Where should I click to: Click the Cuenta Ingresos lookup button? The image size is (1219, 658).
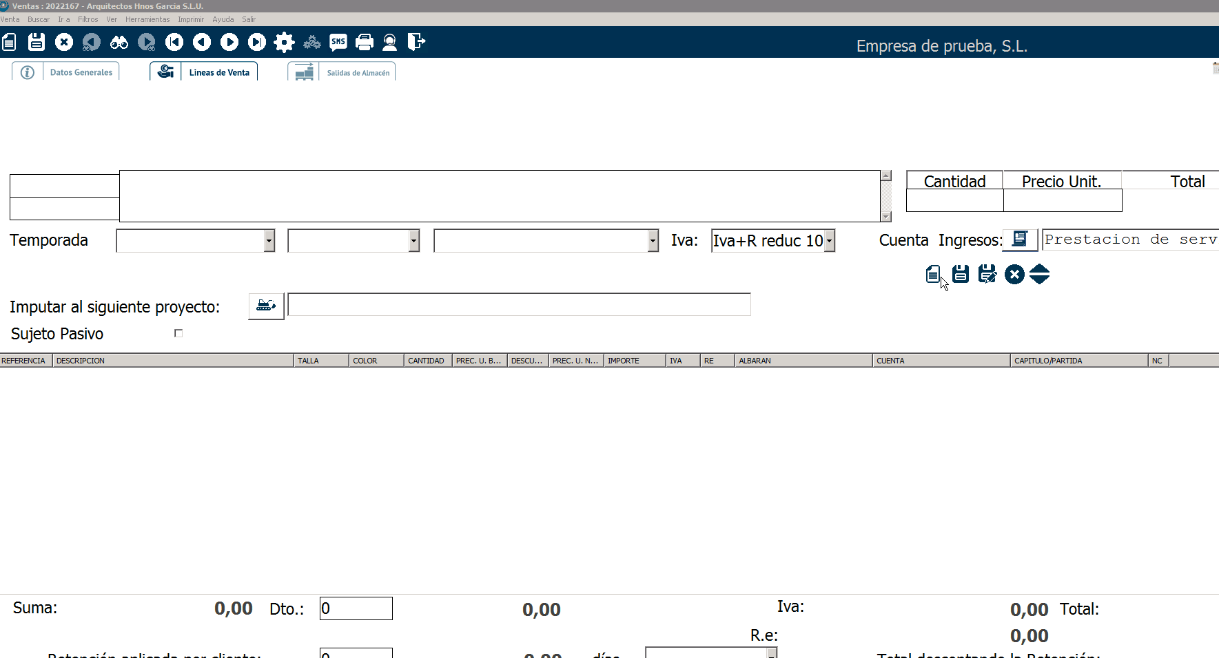click(x=1020, y=240)
